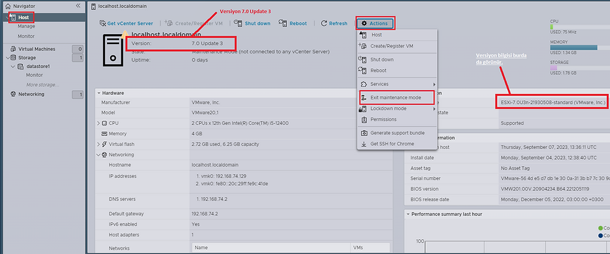Image resolution: width=610 pixels, height=254 pixels.
Task: Open the Lockdown mode submenu arrow
Action: 434,109
